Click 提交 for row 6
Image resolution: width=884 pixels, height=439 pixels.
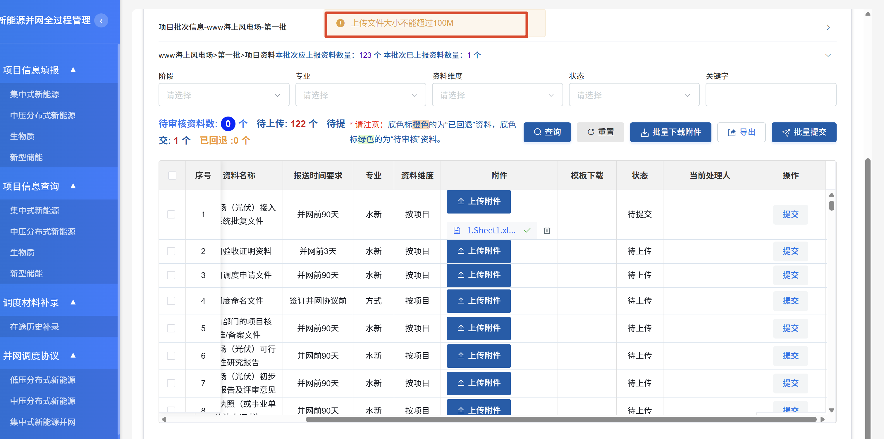click(x=790, y=356)
